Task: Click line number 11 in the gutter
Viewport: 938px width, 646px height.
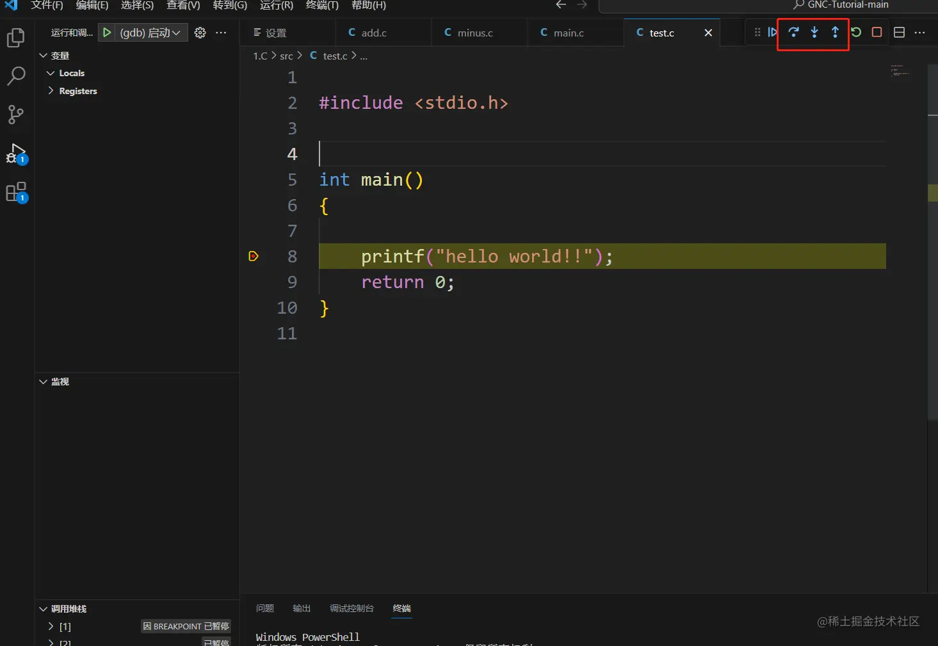Action: pyautogui.click(x=287, y=334)
